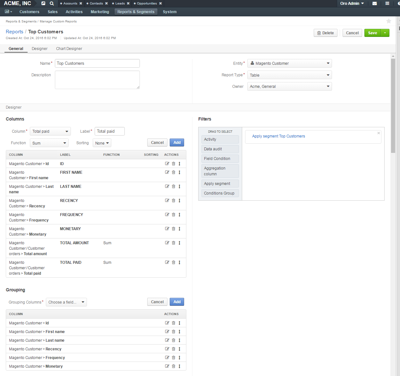The image size is (400, 376).
Task: Select the Conditions Group filter item
Action: [220, 193]
